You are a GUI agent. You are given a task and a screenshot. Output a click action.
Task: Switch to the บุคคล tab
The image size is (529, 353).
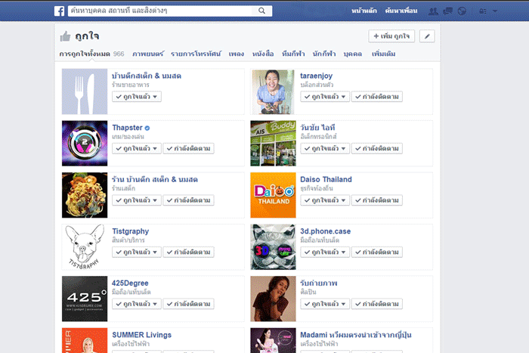353,54
